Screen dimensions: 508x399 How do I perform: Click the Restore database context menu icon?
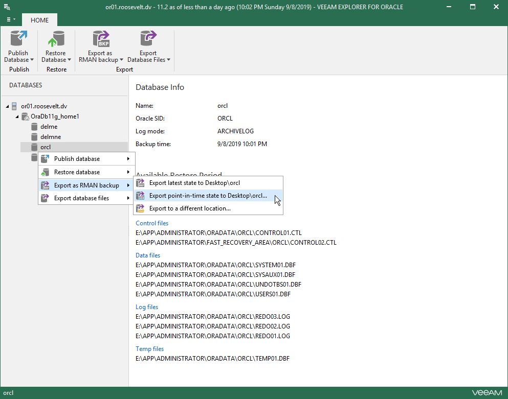click(45, 172)
